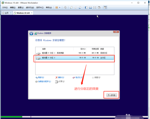Pause the virtual machine
The width and height of the screenshot is (150, 119).
[x=57, y=8]
